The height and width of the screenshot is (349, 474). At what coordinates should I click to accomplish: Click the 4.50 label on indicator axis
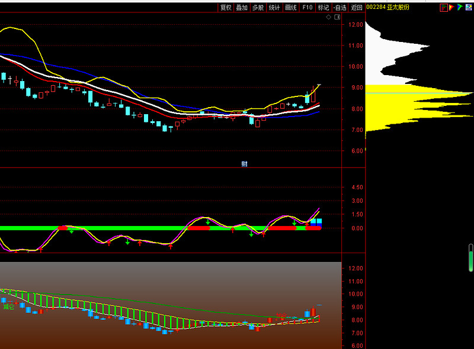click(357, 187)
